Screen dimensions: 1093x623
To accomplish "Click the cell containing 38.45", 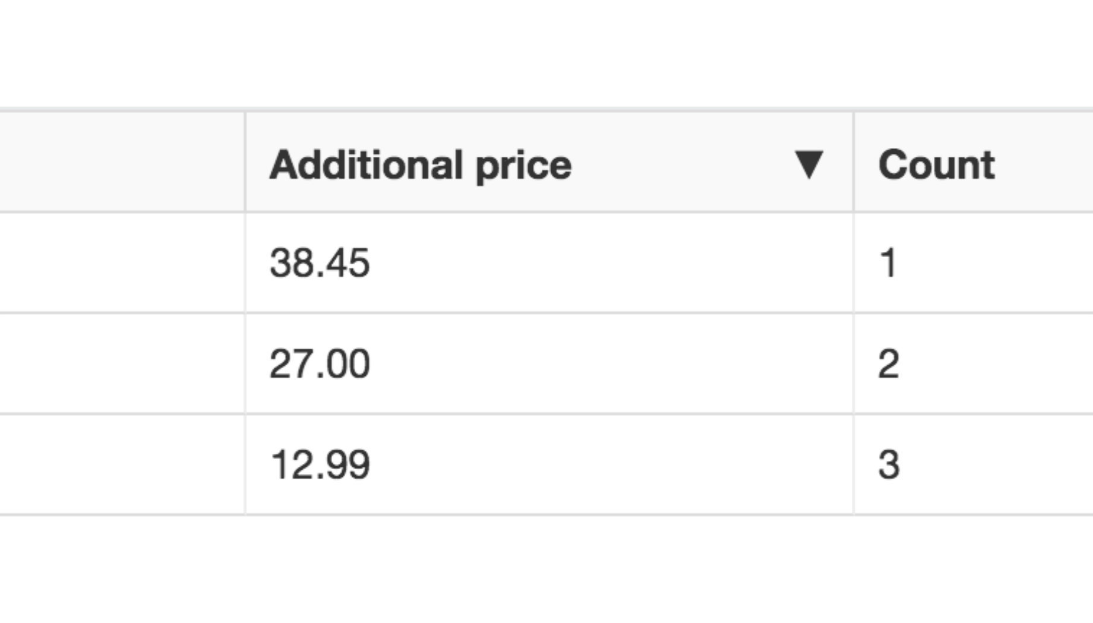I will click(321, 260).
